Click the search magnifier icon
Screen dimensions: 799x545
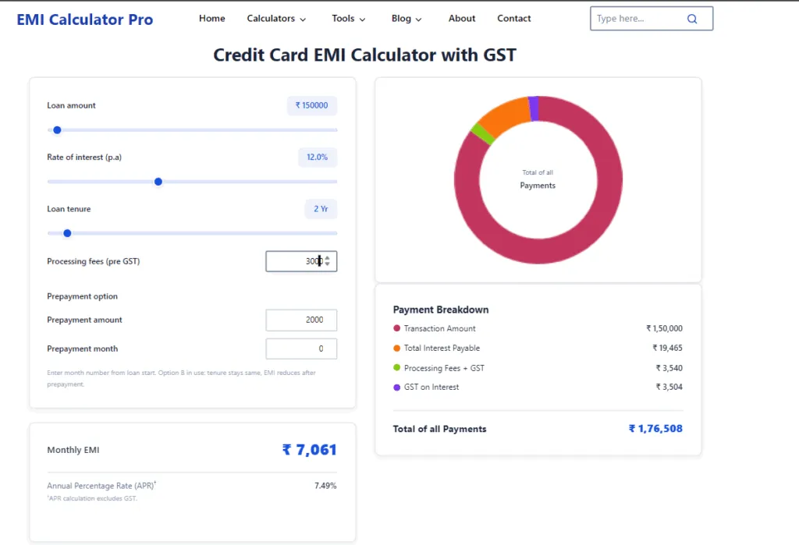692,18
